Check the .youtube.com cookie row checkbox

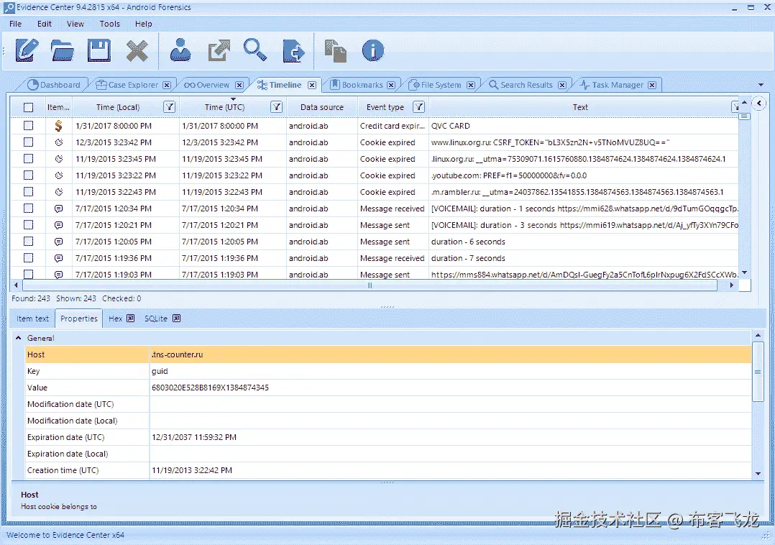pos(28,175)
